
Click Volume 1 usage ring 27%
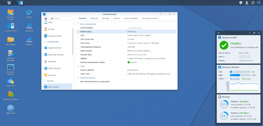click(x=224, y=104)
